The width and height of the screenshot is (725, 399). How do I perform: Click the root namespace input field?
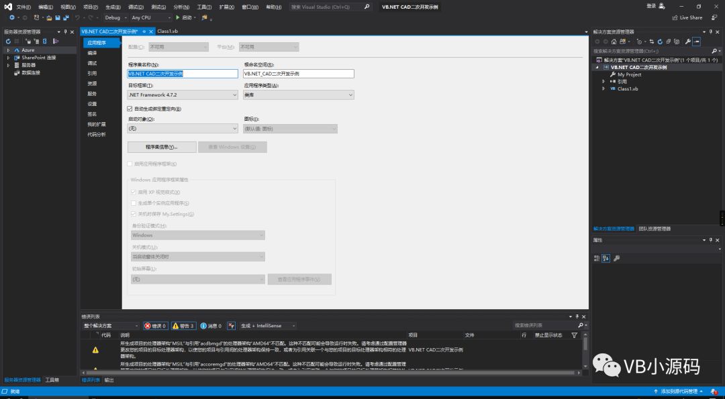tap(299, 74)
